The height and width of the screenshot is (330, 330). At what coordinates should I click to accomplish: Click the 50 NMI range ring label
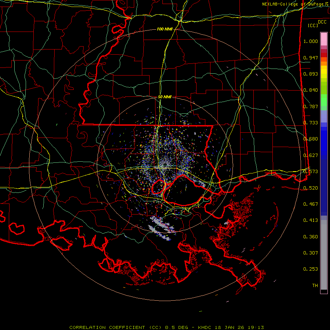165,97
